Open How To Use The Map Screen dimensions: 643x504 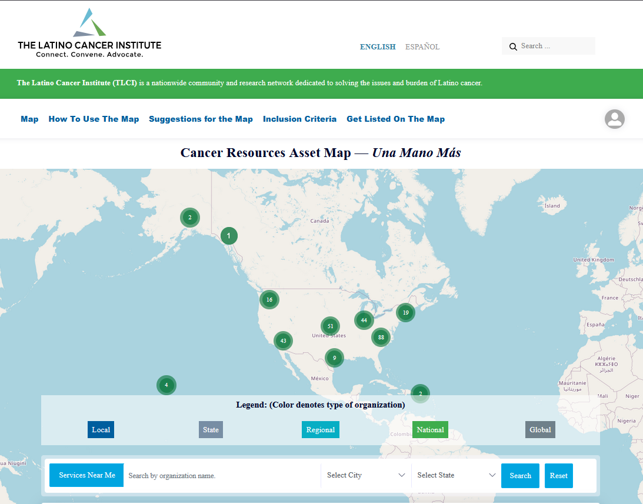pyautogui.click(x=94, y=119)
